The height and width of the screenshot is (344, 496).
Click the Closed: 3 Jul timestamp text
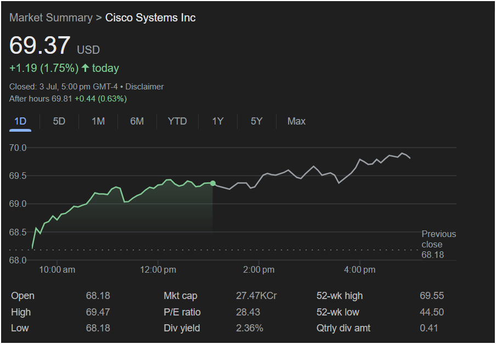click(x=63, y=87)
